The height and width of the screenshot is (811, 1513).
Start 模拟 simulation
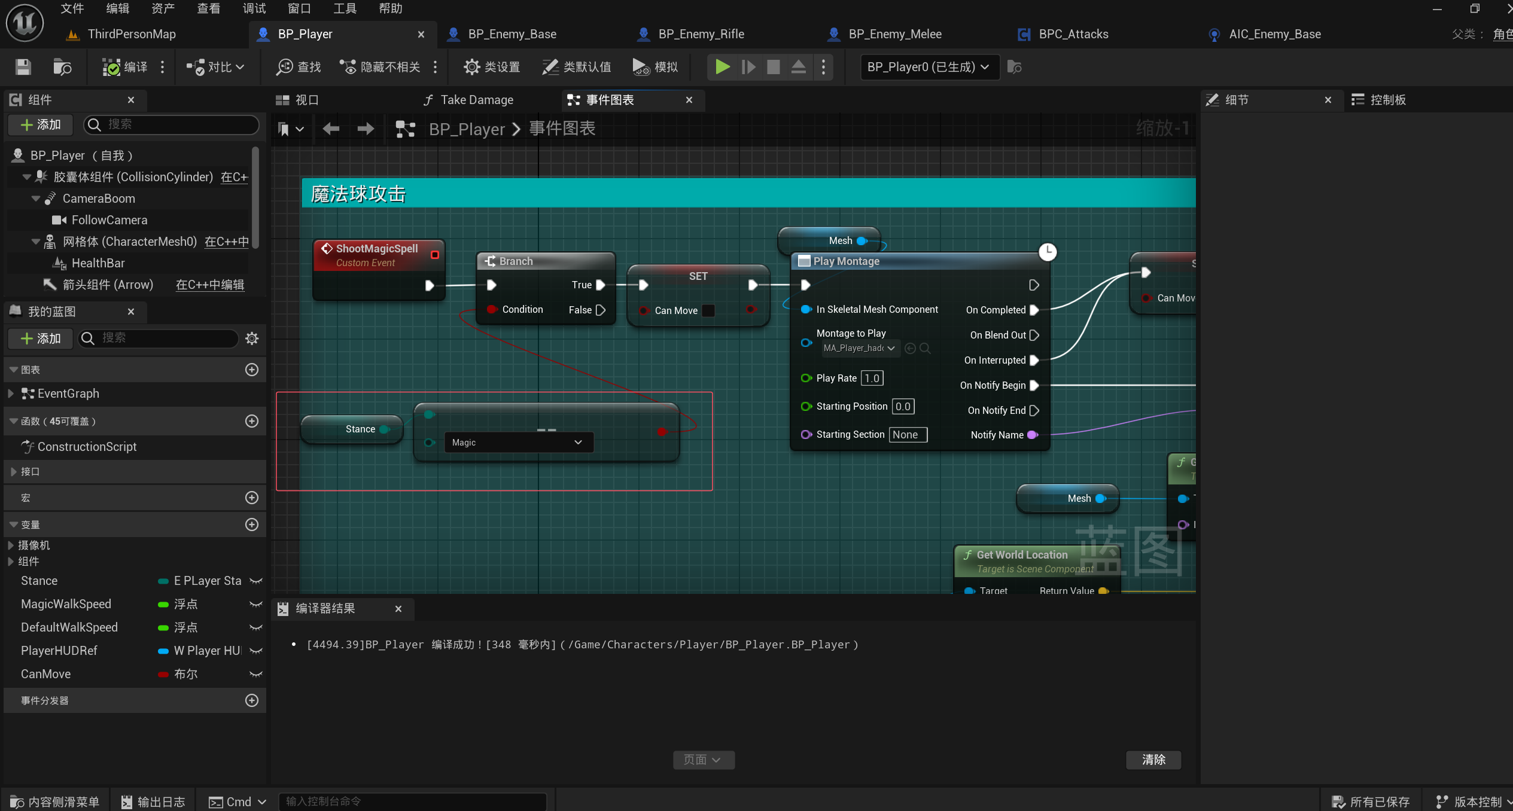[655, 67]
